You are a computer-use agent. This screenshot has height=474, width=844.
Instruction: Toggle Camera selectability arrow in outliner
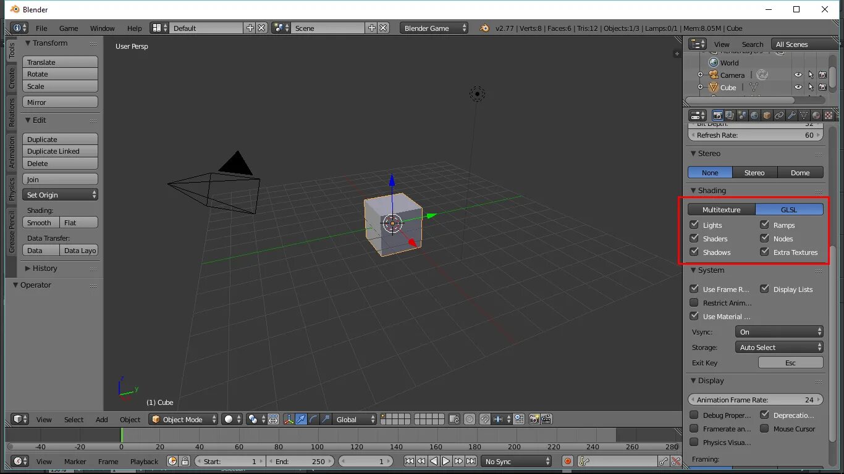[811, 75]
